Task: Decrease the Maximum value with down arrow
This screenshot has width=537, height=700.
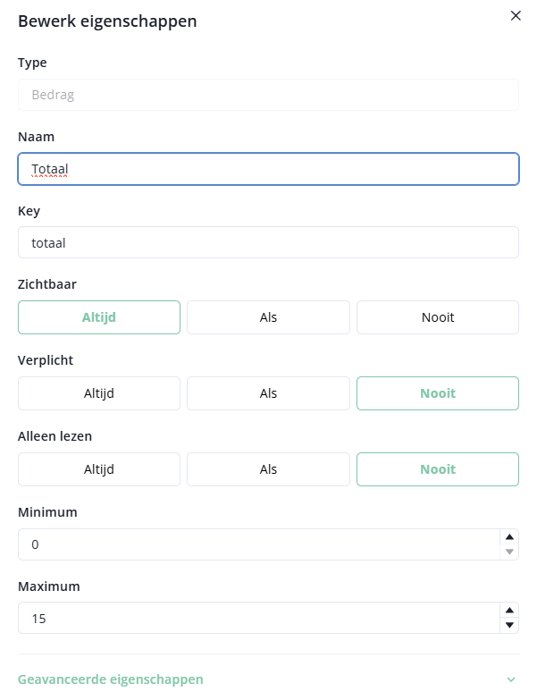Action: 509,625
